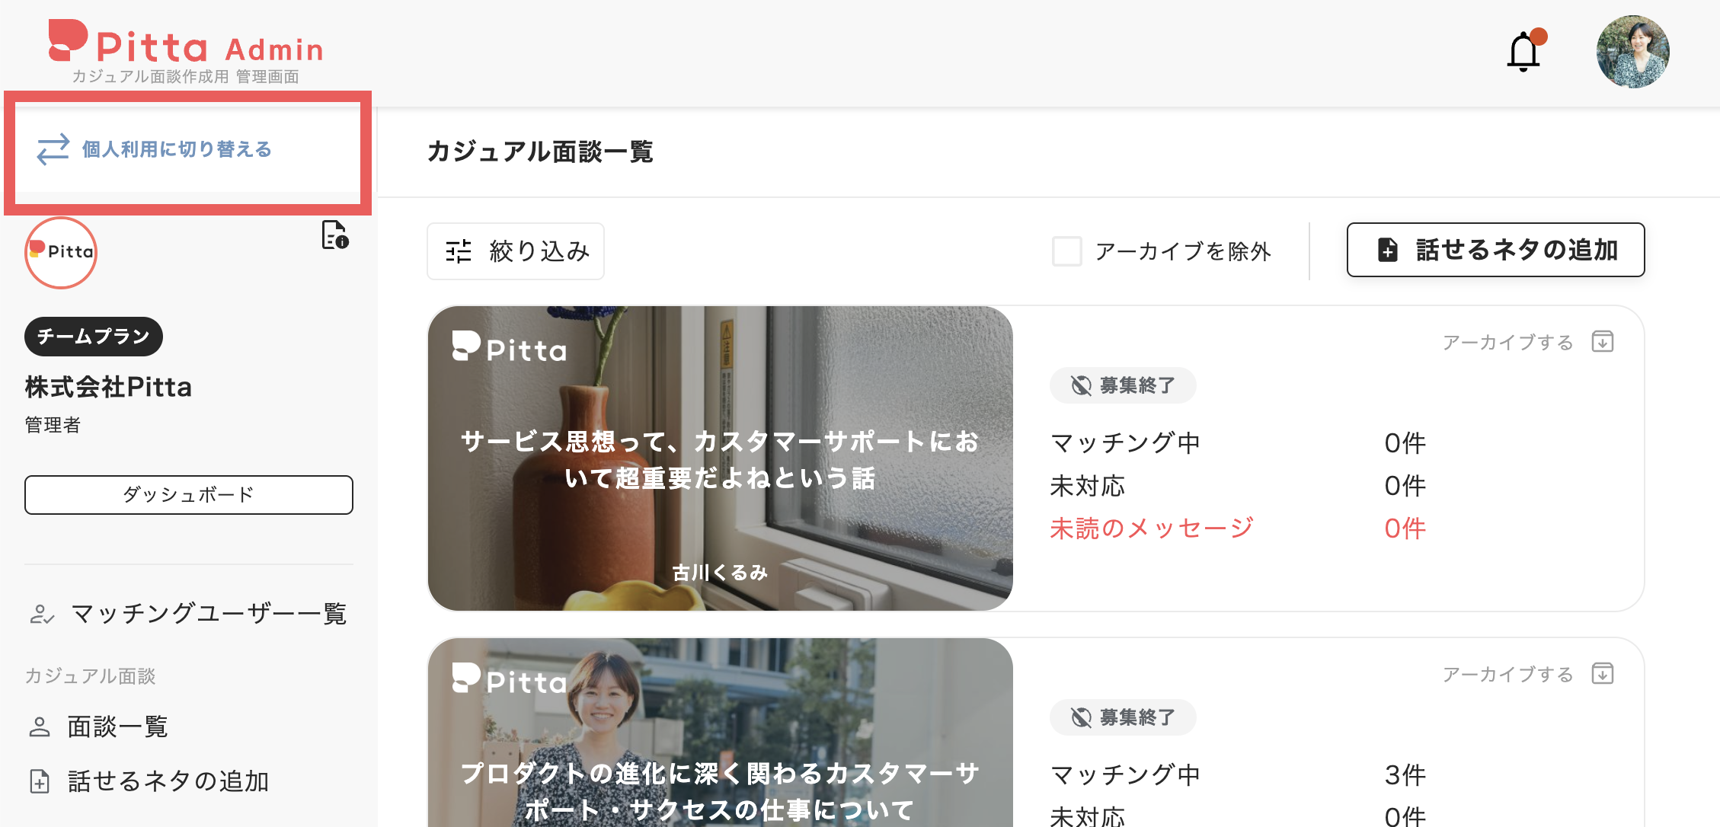Click the file-plus icon beside sidebar 話せるネタの追加
This screenshot has height=827, width=1720.
point(40,781)
